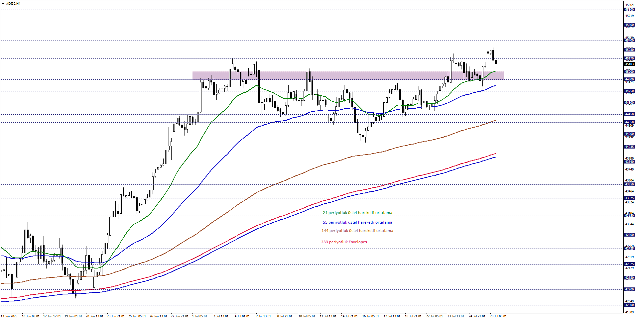This screenshot has height=320, width=637.
Task: Click the 13 Jun 2025 date label
Action: pos(9,316)
